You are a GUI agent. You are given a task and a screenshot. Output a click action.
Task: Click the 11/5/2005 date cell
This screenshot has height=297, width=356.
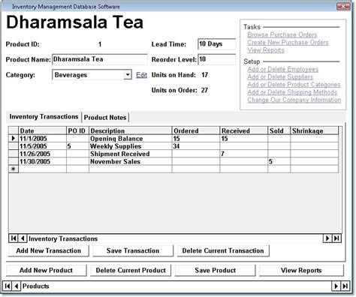[x=42, y=146]
